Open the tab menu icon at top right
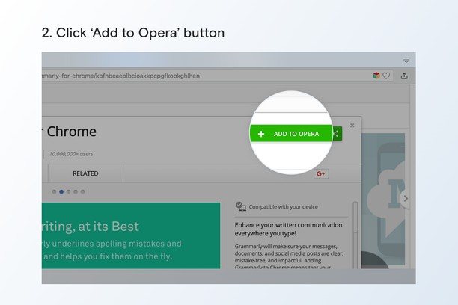This screenshot has height=305, width=458. pos(406,61)
